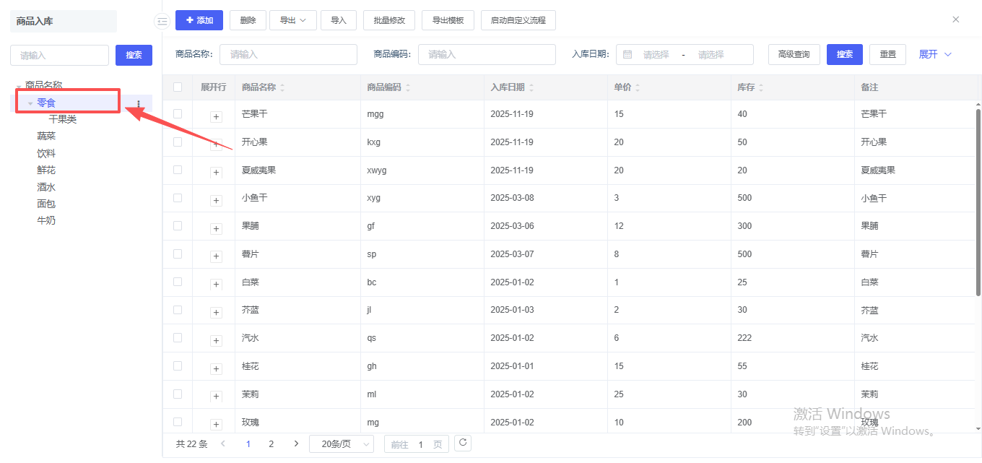Image resolution: width=982 pixels, height=463 pixels.
Task: Click the close X icon at top right
Action: pyautogui.click(x=955, y=20)
